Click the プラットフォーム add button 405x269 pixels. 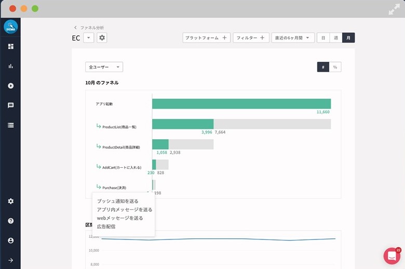[x=206, y=38]
